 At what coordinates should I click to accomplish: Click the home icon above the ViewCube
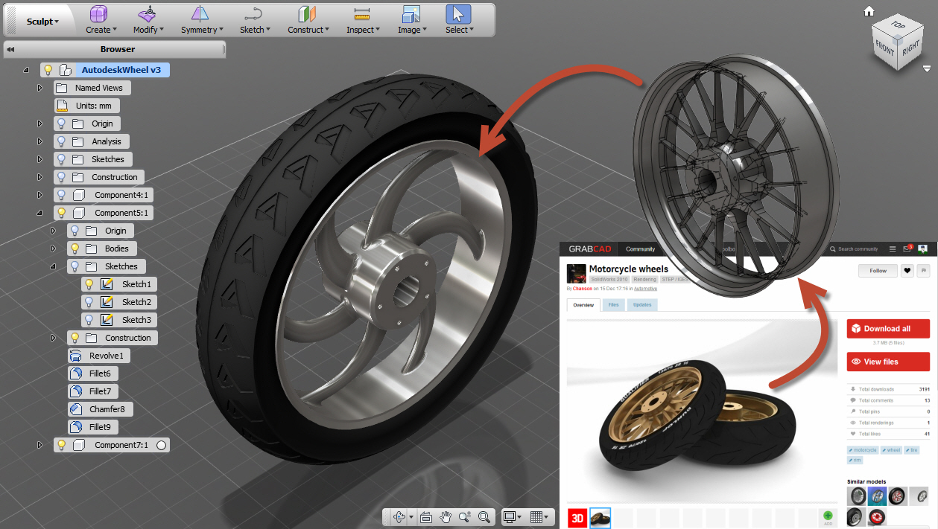869,12
